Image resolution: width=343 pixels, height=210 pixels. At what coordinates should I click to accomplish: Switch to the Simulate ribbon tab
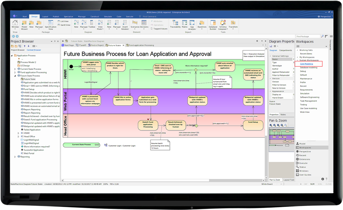pyautogui.click(x=107, y=17)
